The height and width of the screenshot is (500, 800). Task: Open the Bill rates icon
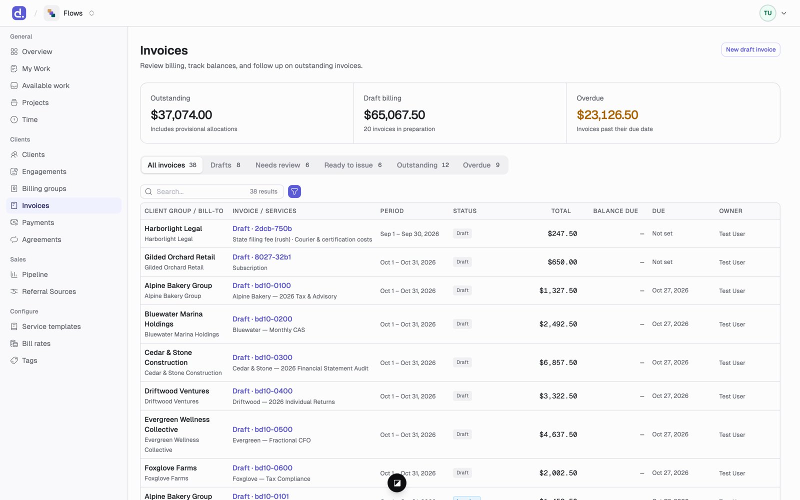[x=14, y=343]
